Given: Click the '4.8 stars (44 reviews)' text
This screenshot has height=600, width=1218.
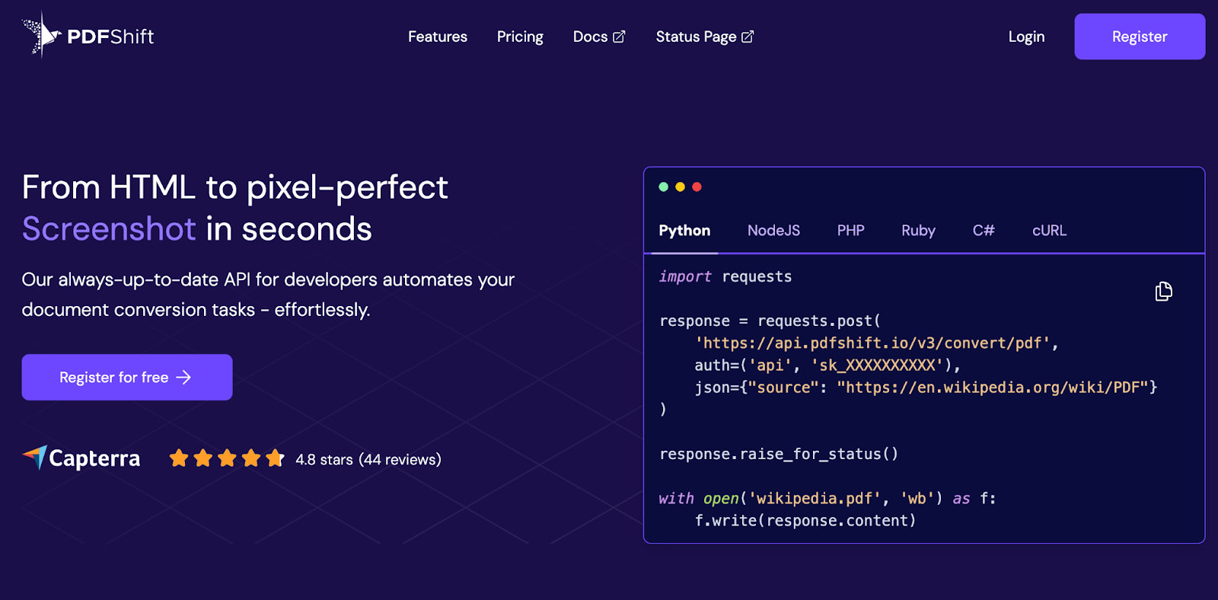Looking at the screenshot, I should point(368,459).
